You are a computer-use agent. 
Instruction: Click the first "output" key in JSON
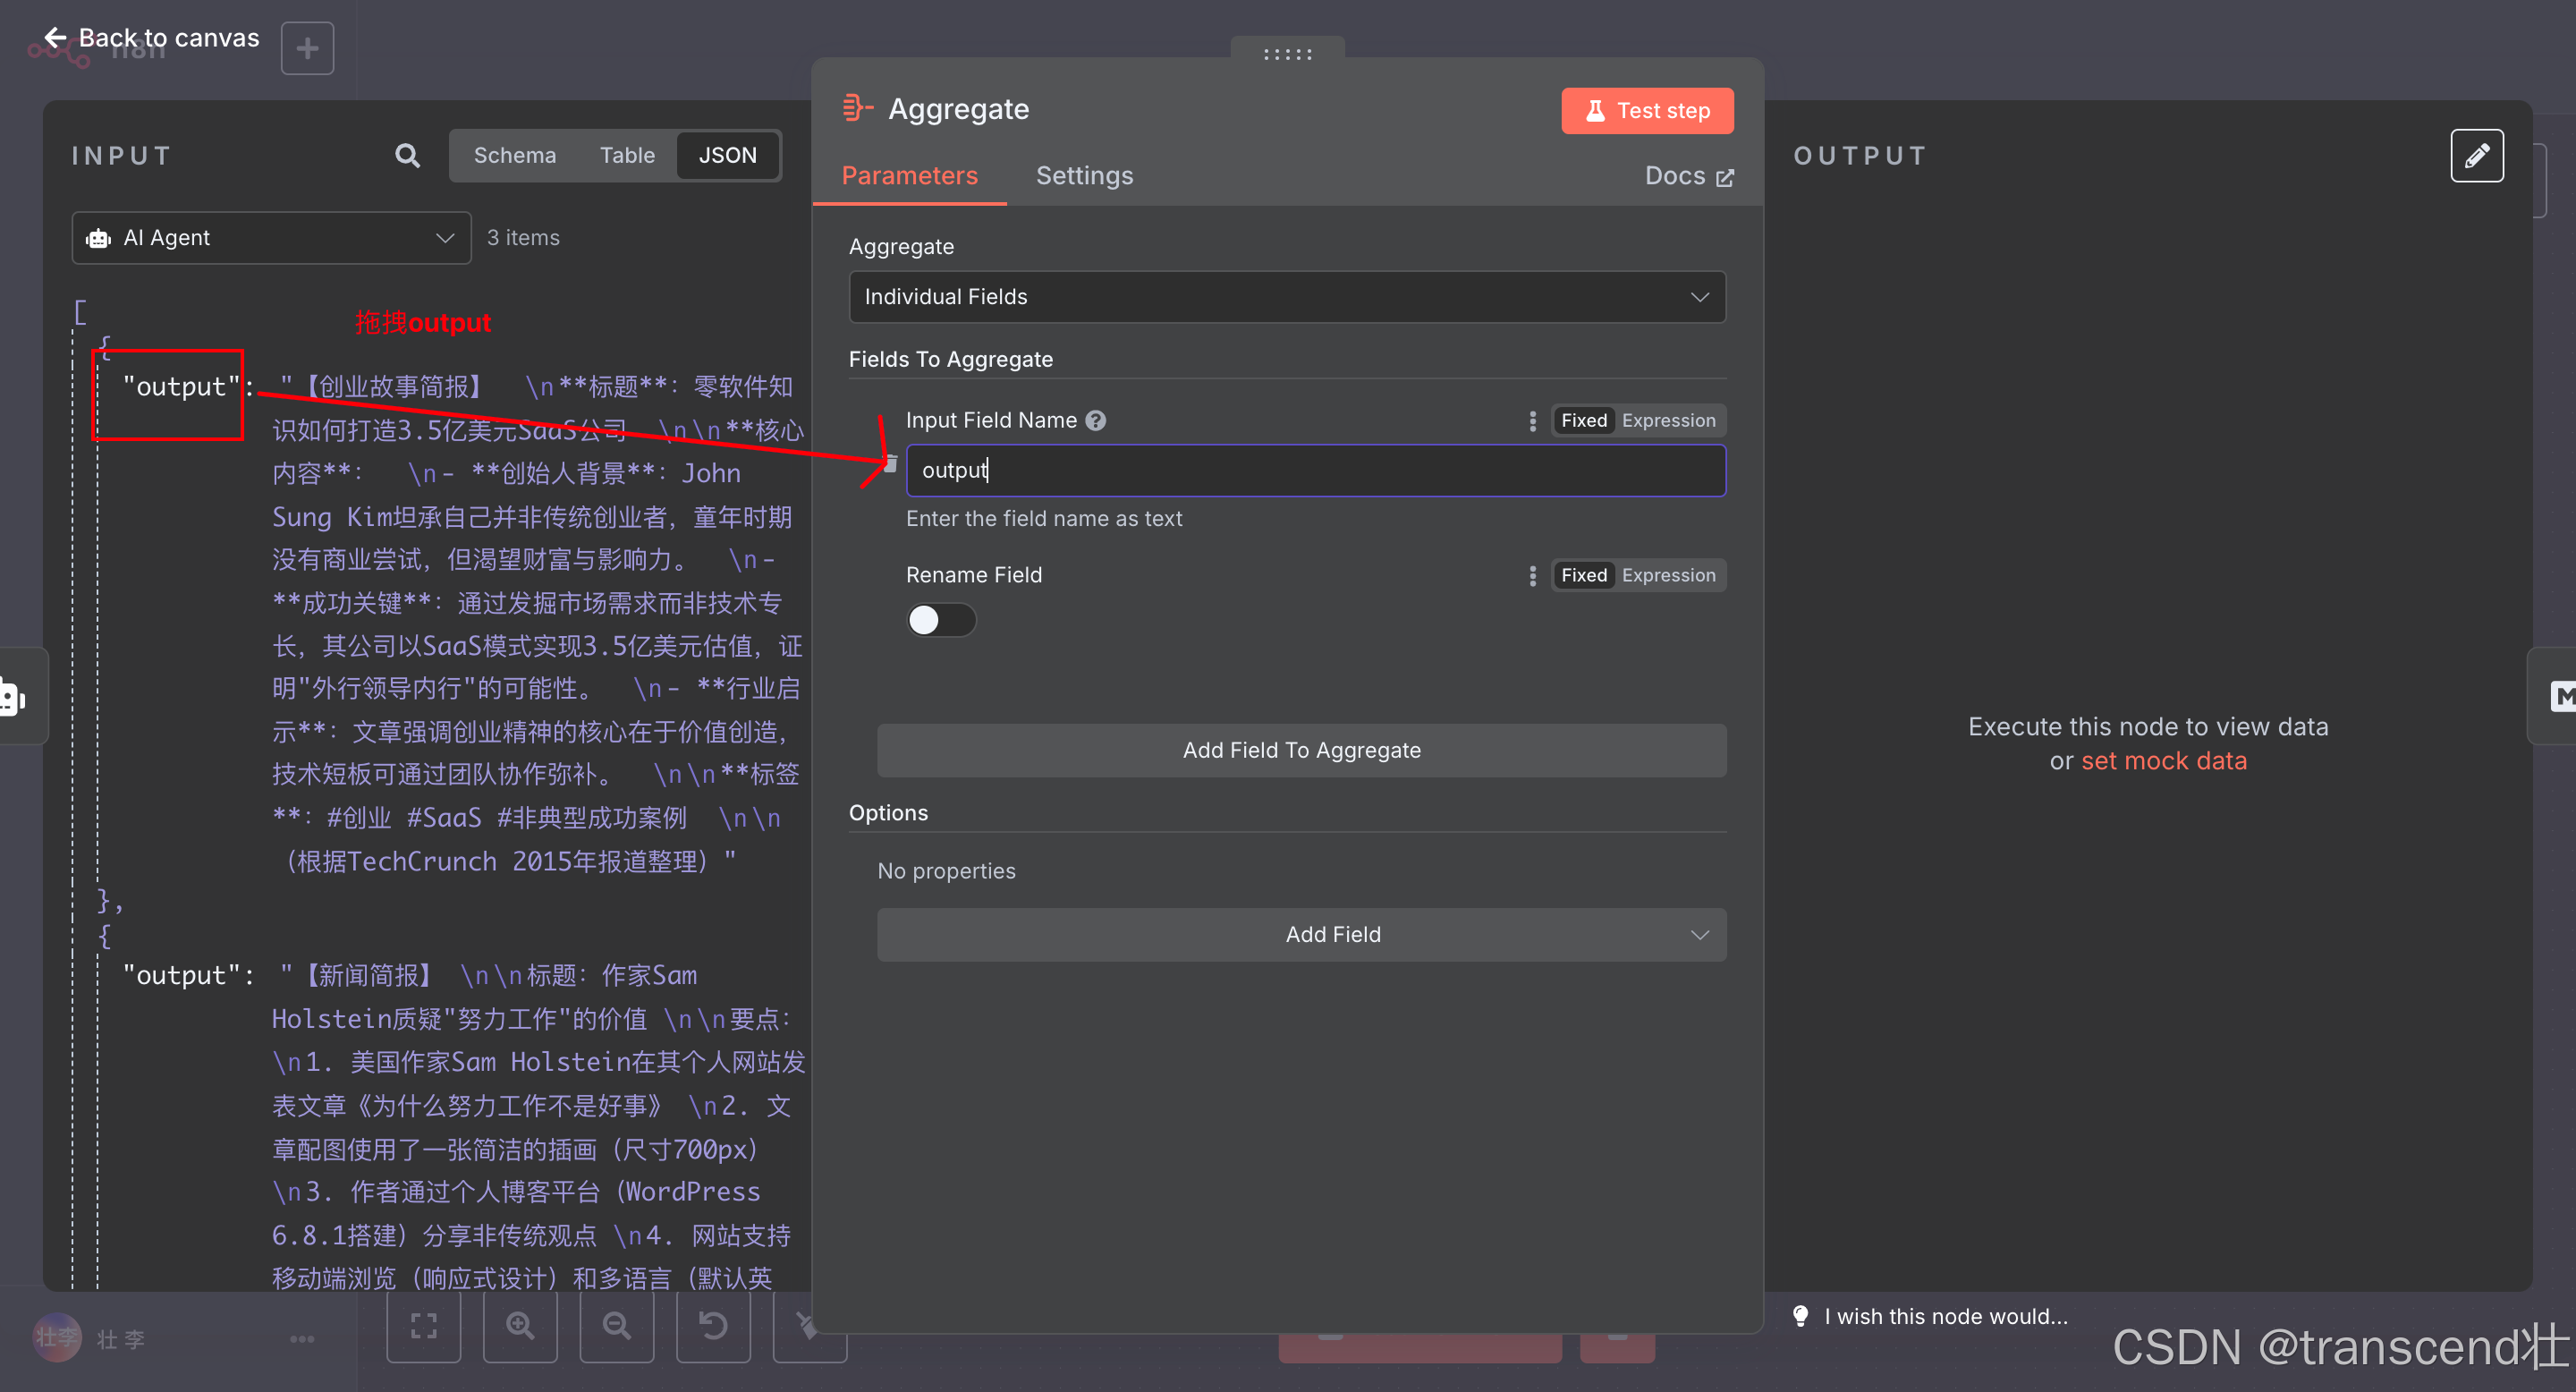[x=181, y=387]
